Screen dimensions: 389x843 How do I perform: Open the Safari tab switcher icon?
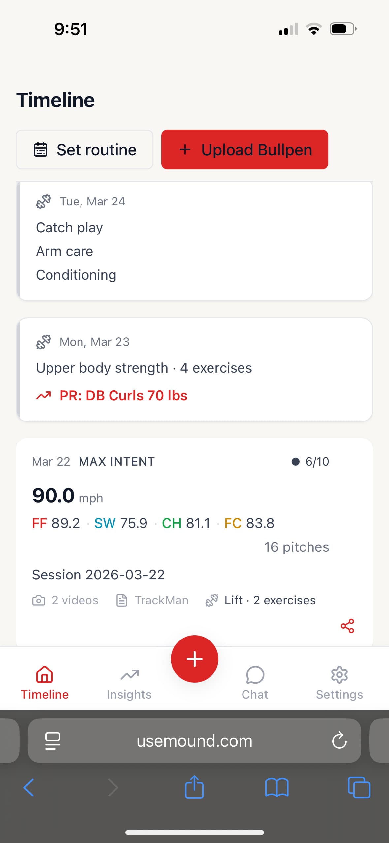tap(359, 788)
